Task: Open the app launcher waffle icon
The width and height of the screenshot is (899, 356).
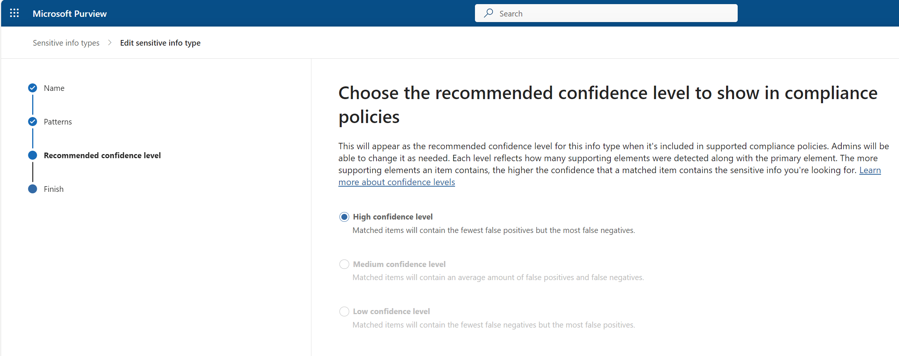Action: coord(14,13)
